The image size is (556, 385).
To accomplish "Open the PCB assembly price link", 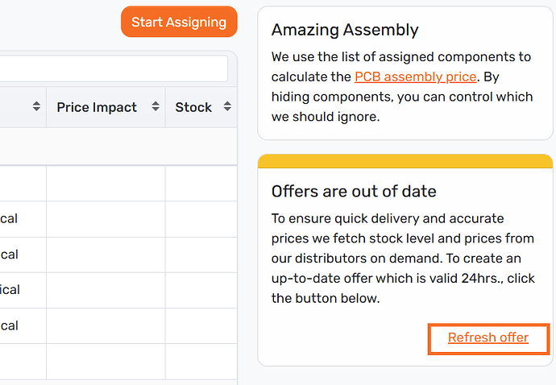I will pos(415,77).
